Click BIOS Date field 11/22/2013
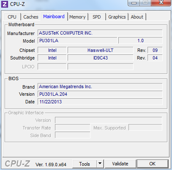172x170 pixels. (x=100, y=102)
